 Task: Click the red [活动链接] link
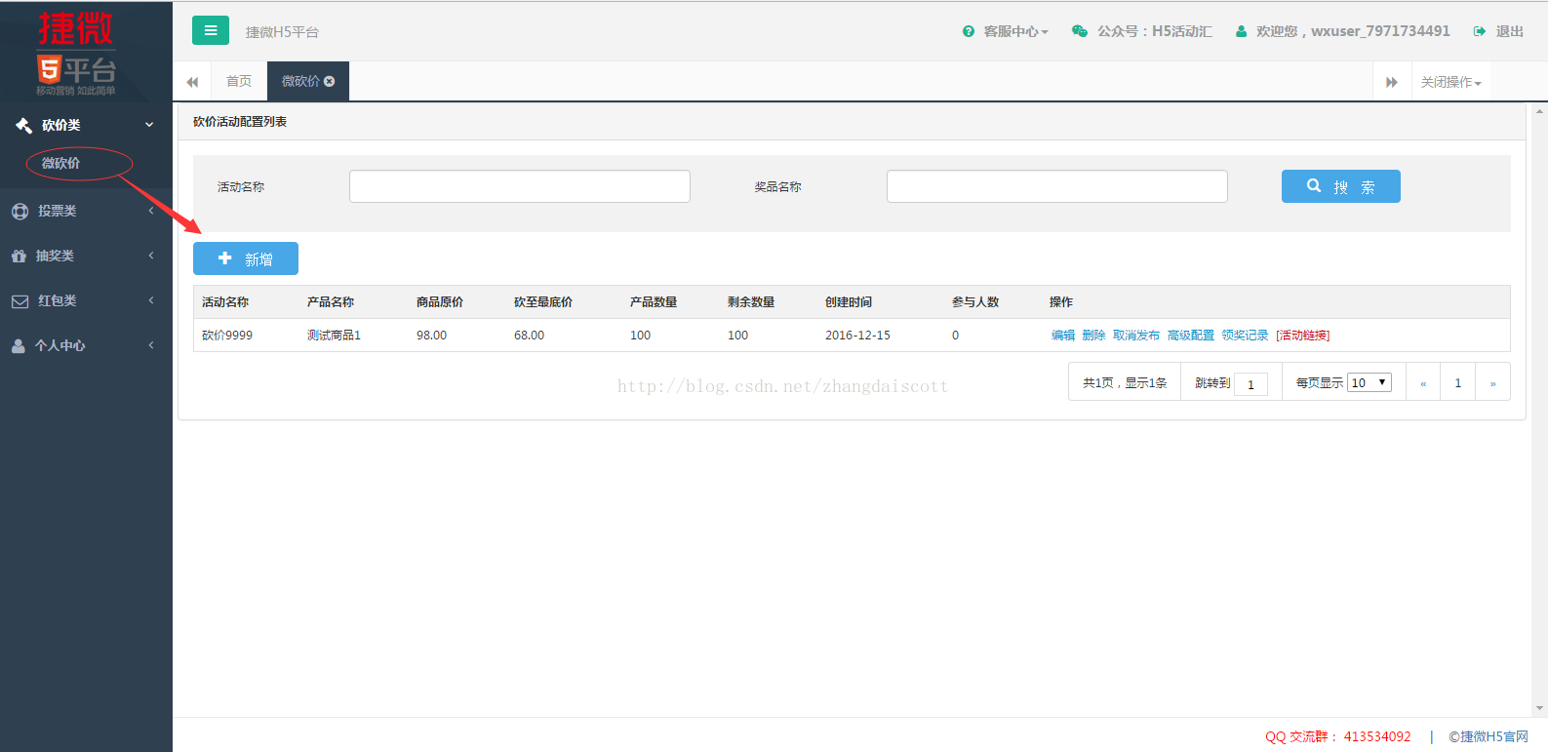point(1303,336)
